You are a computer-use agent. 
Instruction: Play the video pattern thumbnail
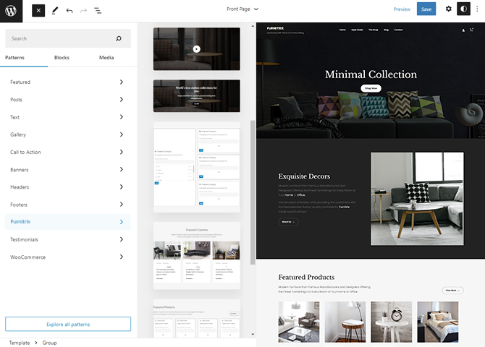tap(196, 49)
